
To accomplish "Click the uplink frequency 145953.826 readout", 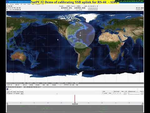I will click(80, 8).
